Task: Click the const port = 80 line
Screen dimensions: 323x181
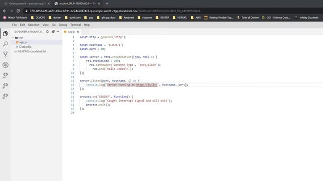Action: coord(92,49)
